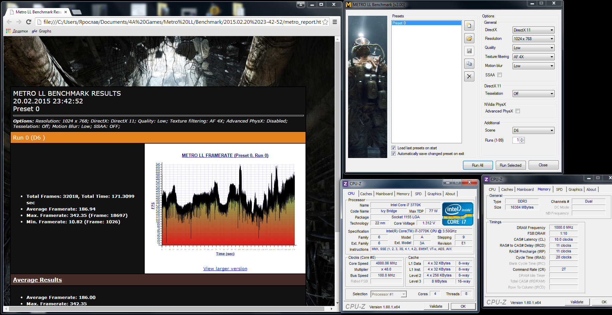Click the Chrome page horizontal scrollbar
The width and height of the screenshot is (612, 315).
pos(166,309)
